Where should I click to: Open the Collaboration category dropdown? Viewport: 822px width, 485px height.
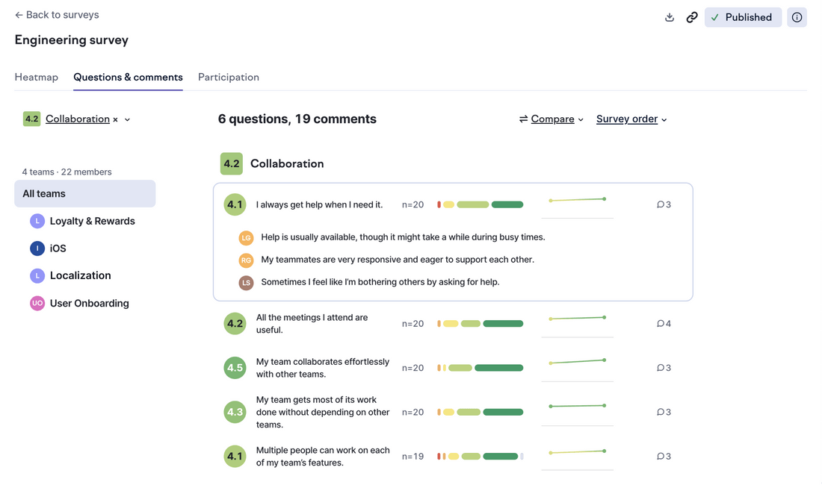point(126,119)
